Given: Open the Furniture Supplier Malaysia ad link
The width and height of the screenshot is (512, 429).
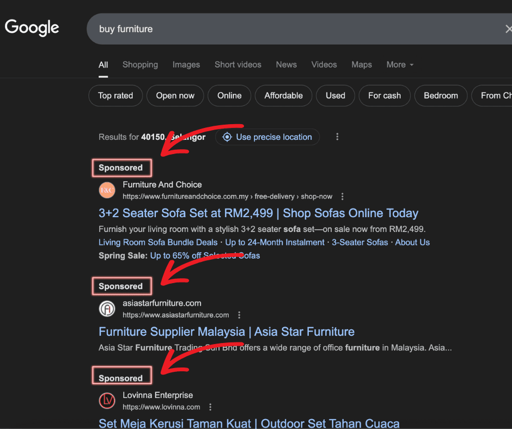Looking at the screenshot, I should pyautogui.click(x=227, y=332).
